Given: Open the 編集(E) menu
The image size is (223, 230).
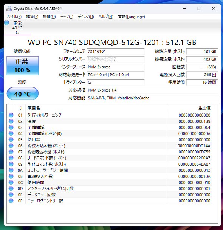Looking at the screenshot, I should point(32,17).
